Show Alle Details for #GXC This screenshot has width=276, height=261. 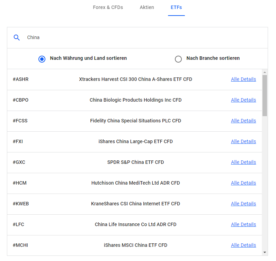click(243, 162)
